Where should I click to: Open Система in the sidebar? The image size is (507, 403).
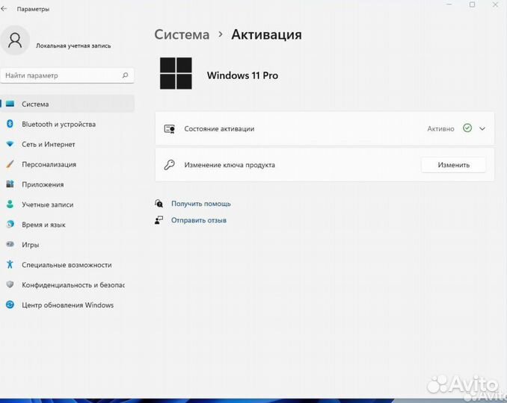67,104
